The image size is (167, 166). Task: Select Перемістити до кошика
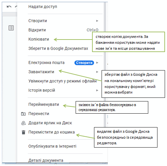click(52, 132)
